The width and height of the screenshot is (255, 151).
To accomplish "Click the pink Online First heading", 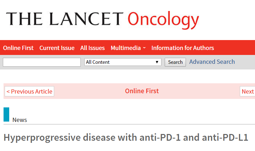I will pos(142,91).
